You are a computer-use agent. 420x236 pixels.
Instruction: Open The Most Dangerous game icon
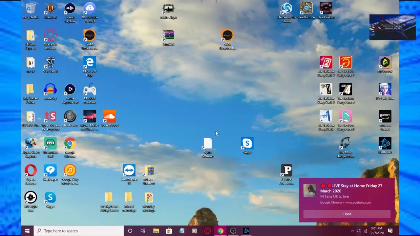point(346,148)
